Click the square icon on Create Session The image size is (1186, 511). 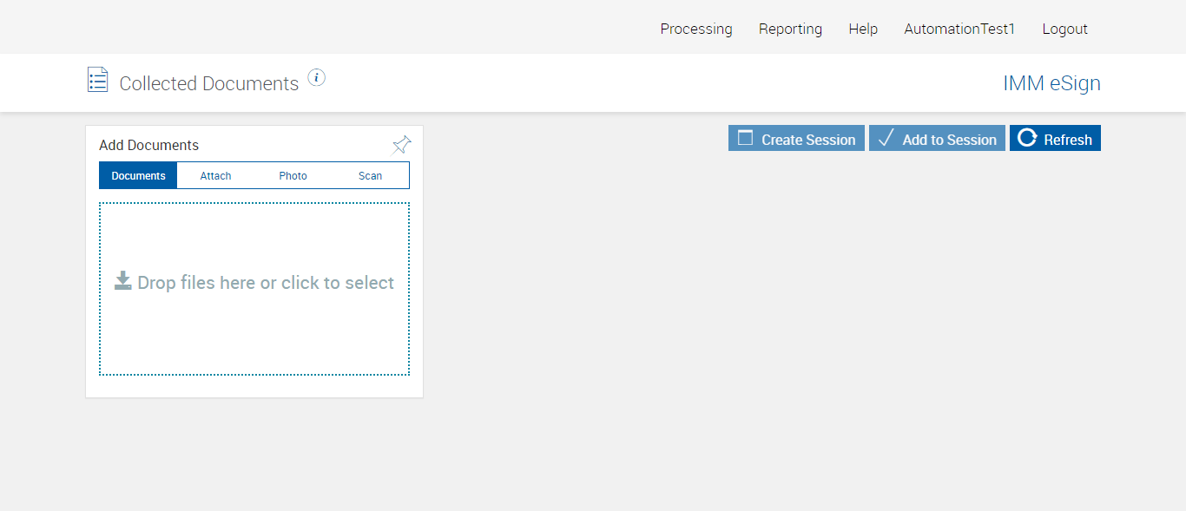(745, 138)
